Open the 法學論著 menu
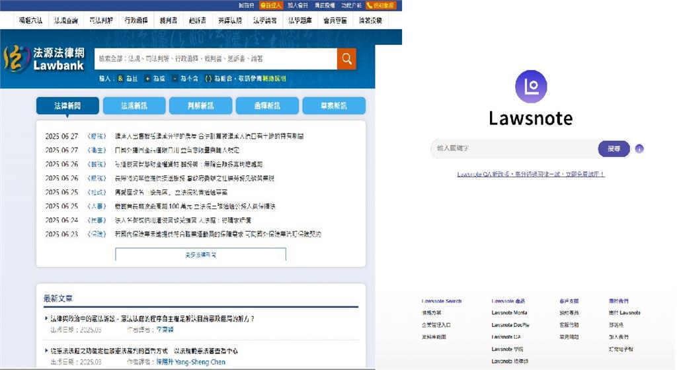The width and height of the screenshot is (677, 370). 264,21
